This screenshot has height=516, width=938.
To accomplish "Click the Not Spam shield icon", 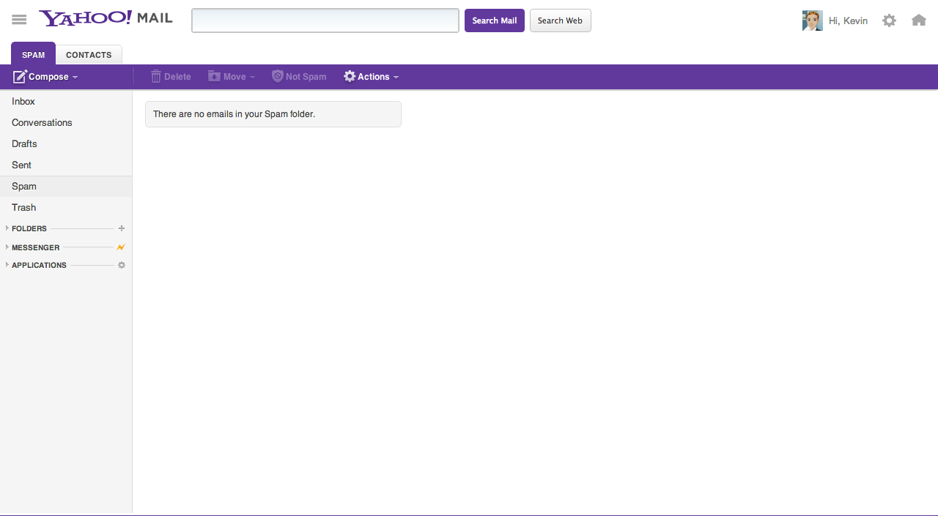I will pos(277,76).
